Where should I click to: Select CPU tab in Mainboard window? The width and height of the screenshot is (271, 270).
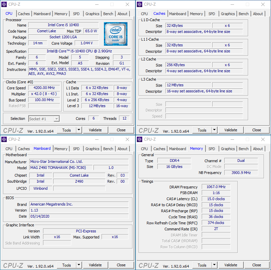point(9,149)
